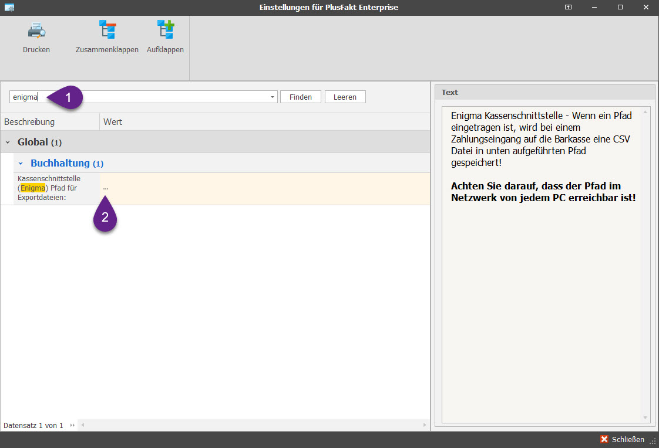Viewport: 659px width, 448px height.
Task: Click the Buchhaltung (1) heading
Action: [67, 163]
